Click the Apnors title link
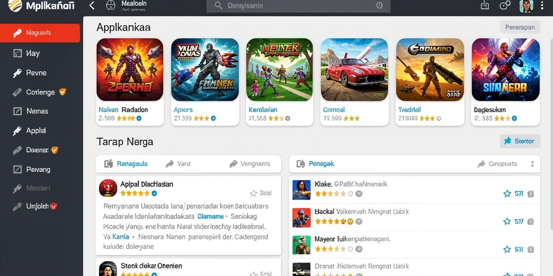The width and height of the screenshot is (553, 276). (x=184, y=110)
